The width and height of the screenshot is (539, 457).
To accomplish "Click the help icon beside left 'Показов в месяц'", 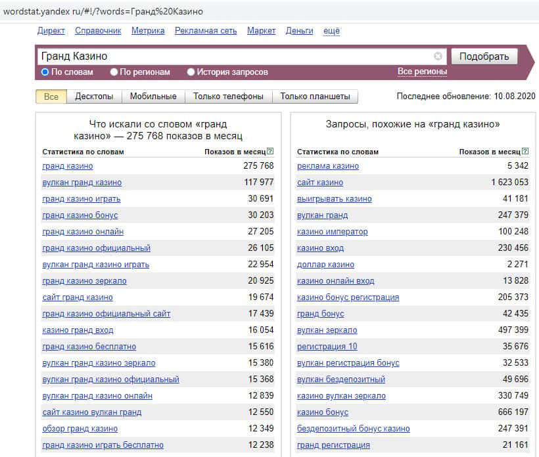I will coord(270,152).
